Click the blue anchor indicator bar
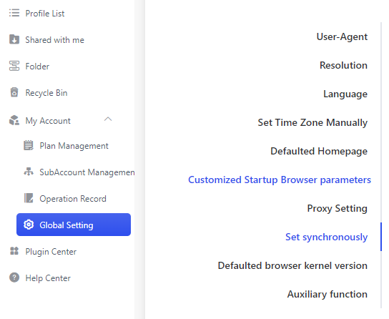The width and height of the screenshot is (389, 319). [381, 237]
